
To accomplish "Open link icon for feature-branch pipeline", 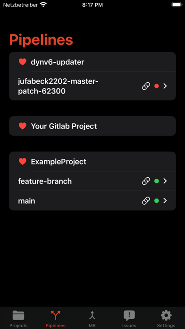I will tap(146, 181).
